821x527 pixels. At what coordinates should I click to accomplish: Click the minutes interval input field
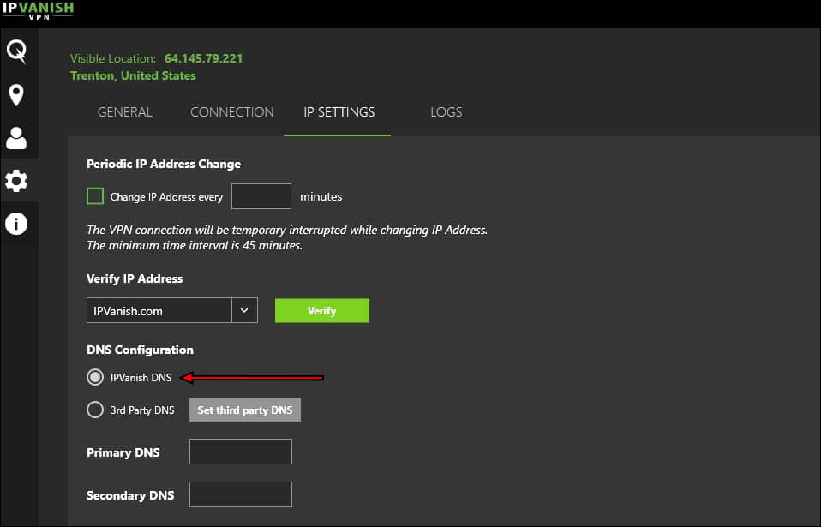(x=261, y=196)
